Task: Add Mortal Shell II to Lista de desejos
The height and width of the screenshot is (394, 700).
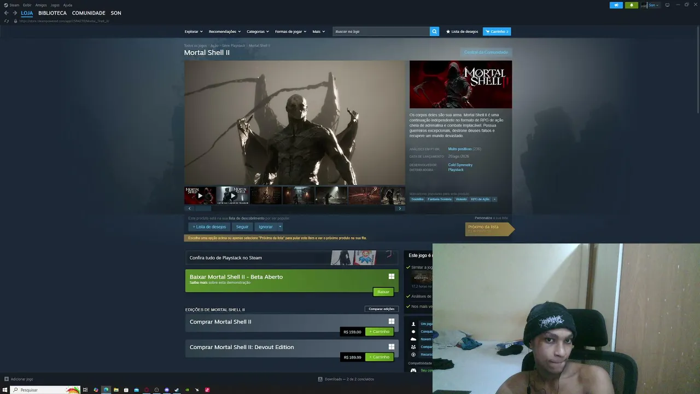Action: [x=209, y=227]
